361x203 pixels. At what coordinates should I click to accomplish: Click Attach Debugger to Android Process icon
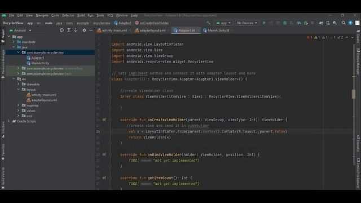(x=306, y=23)
